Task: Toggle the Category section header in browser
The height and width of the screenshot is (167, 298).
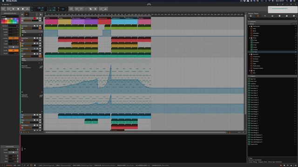Action: (272, 76)
